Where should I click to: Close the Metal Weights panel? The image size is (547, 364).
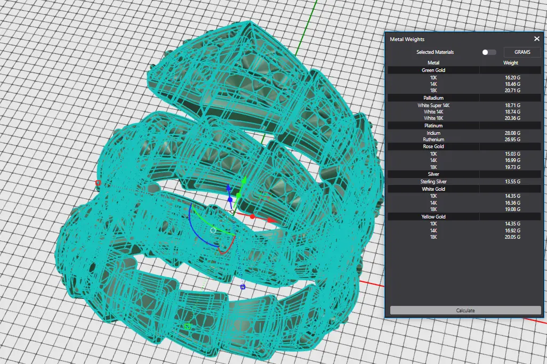[x=536, y=39]
